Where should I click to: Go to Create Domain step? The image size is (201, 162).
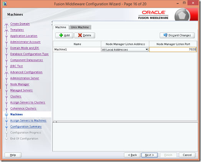(20, 24)
